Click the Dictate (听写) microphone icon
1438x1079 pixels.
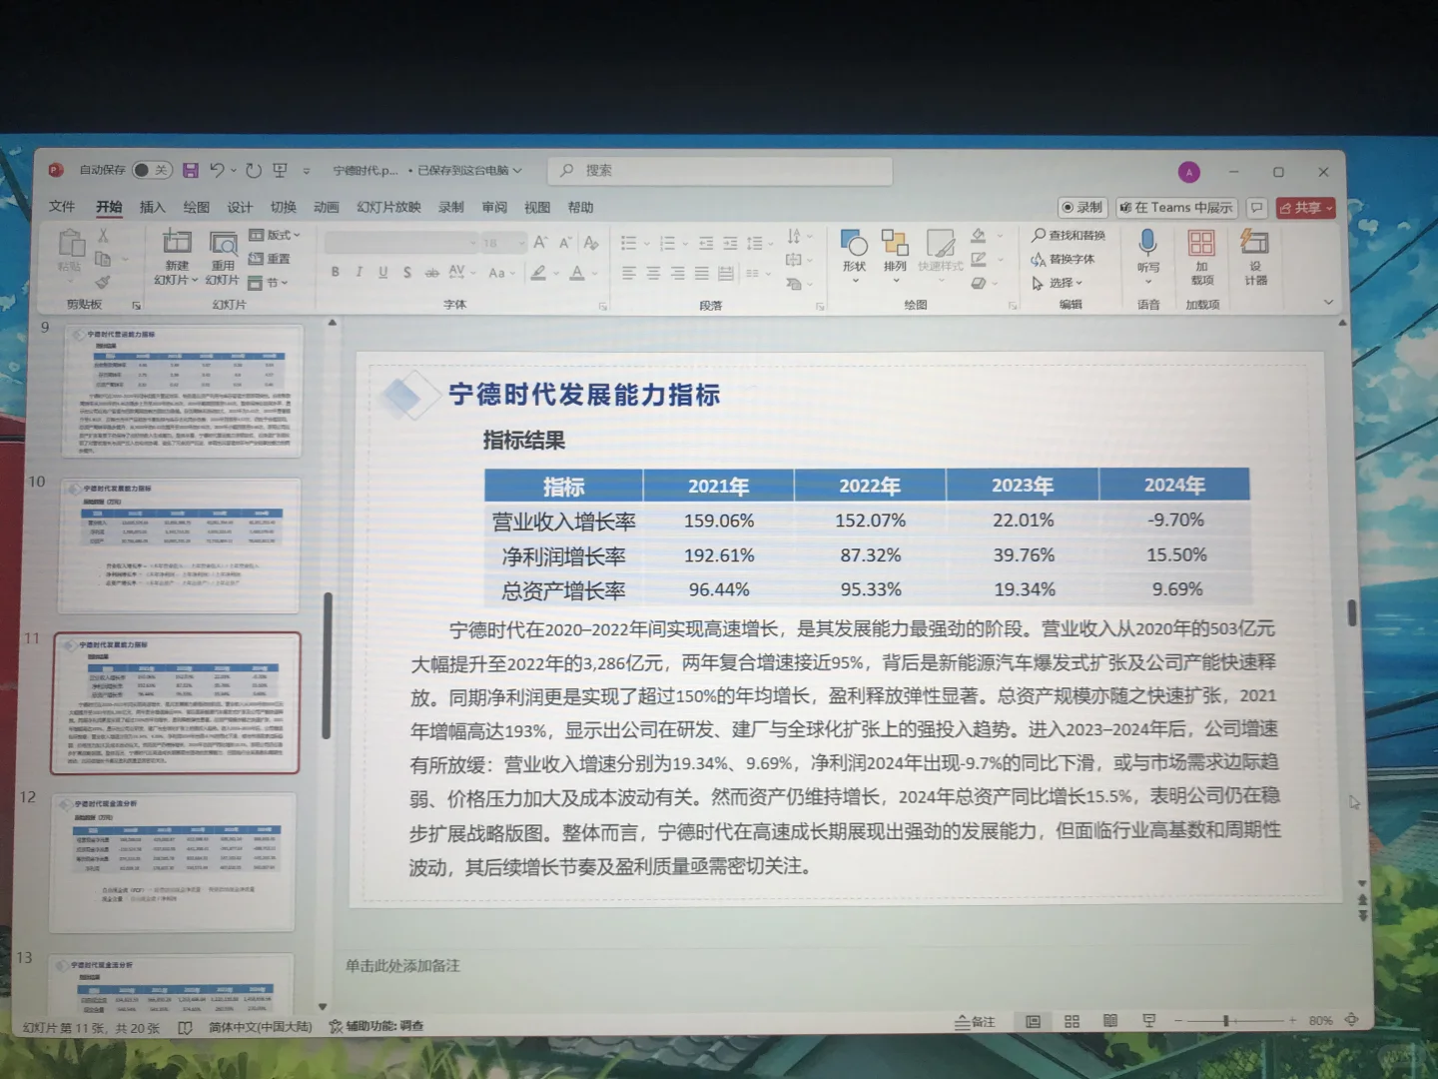1147,242
